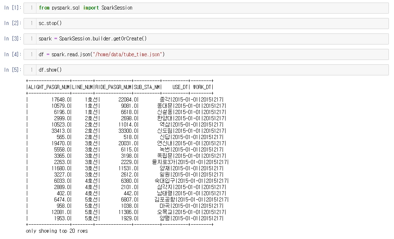
Task: Click station name 숙대입구 in output
Action: [x=165, y=181]
